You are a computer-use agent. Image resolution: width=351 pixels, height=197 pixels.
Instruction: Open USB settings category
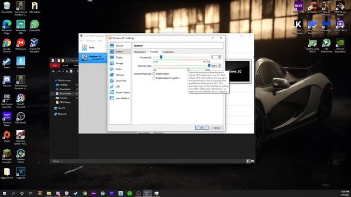tap(120, 86)
